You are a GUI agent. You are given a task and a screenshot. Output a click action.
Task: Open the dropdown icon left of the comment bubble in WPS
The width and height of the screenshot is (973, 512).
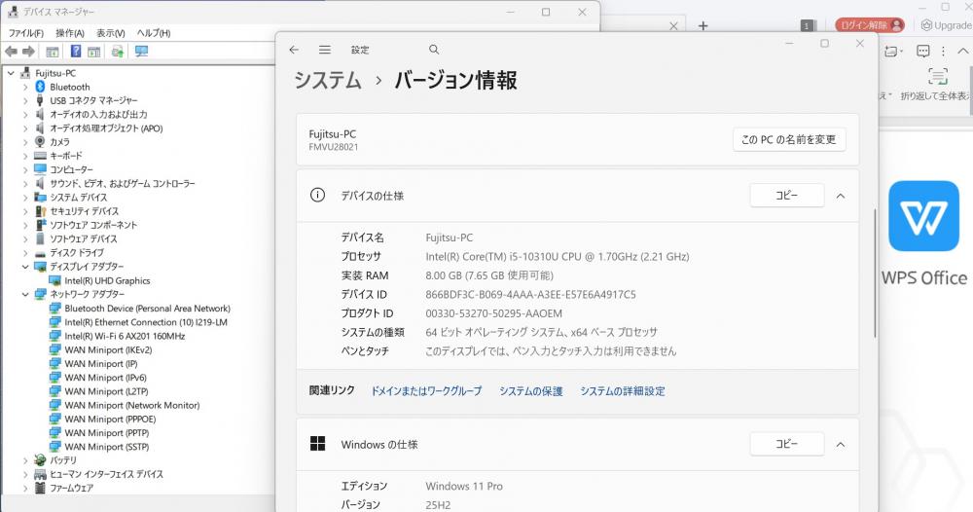coord(893,51)
